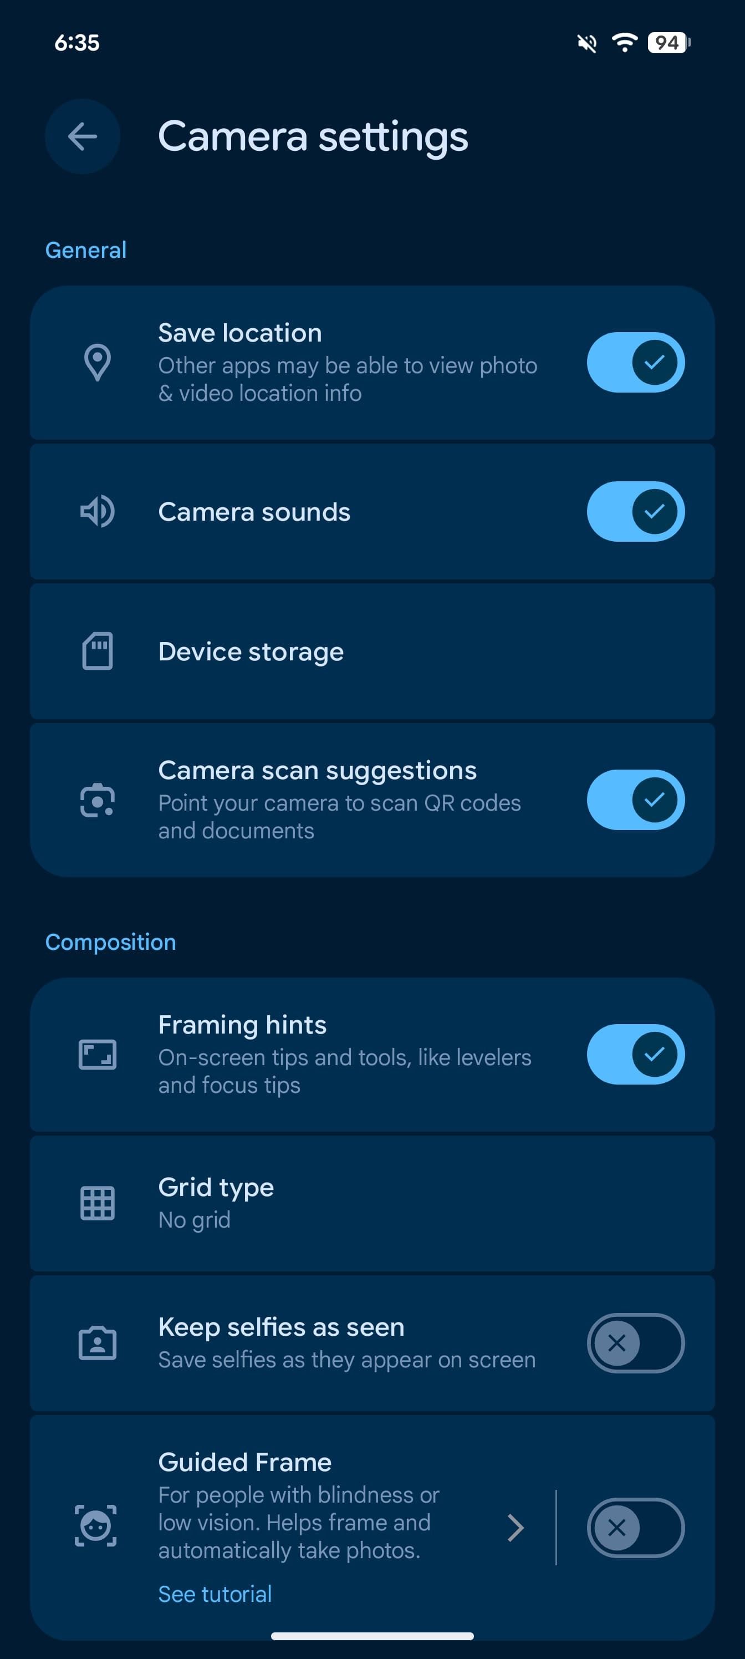Open the See tutorial link
The width and height of the screenshot is (745, 1659).
tap(215, 1594)
